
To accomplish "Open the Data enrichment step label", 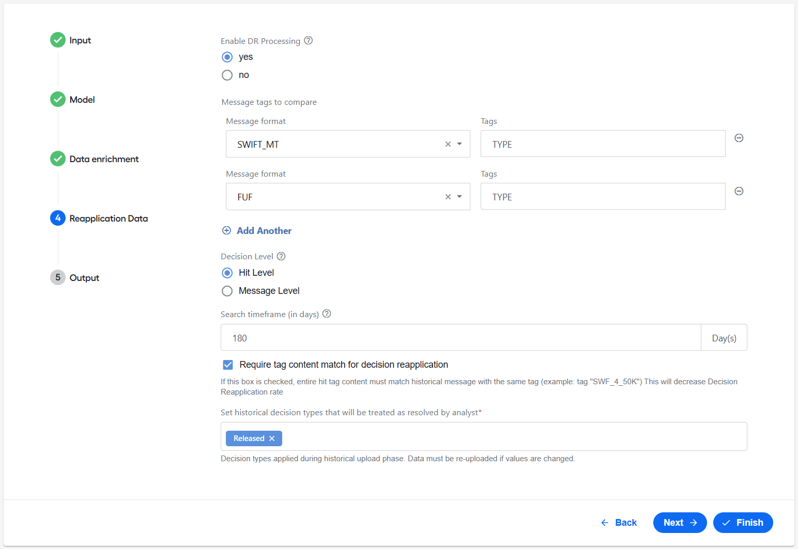I will (104, 159).
